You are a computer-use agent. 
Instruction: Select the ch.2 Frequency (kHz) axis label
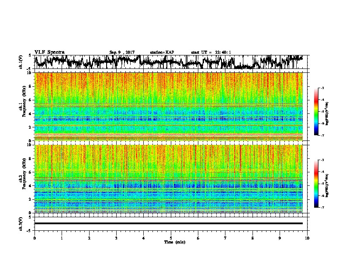(x=23, y=174)
